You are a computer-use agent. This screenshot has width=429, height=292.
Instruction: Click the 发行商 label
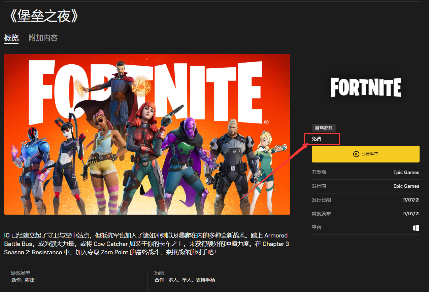319,186
